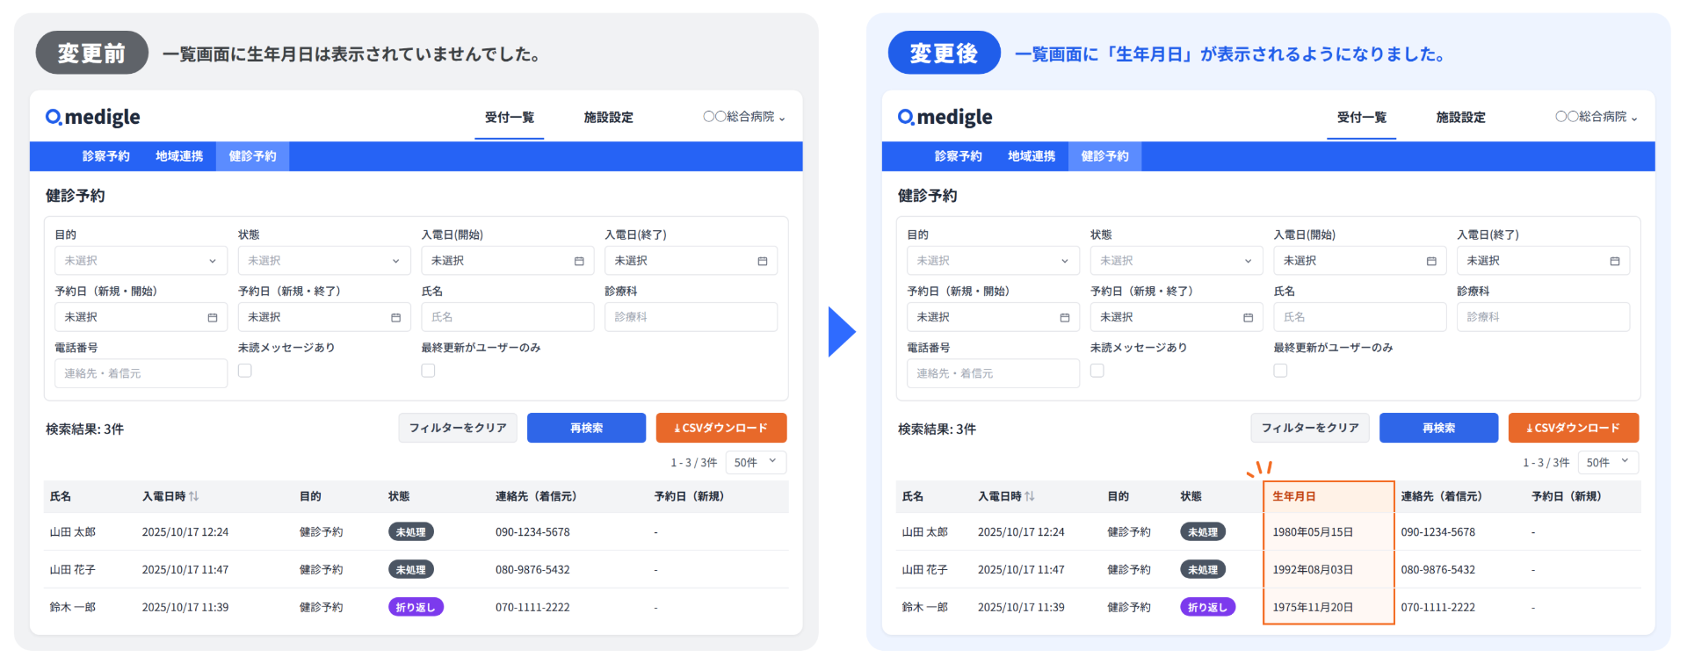Open the 目的 dropdown in before panel
The height and width of the screenshot is (664, 1687).
tap(141, 261)
